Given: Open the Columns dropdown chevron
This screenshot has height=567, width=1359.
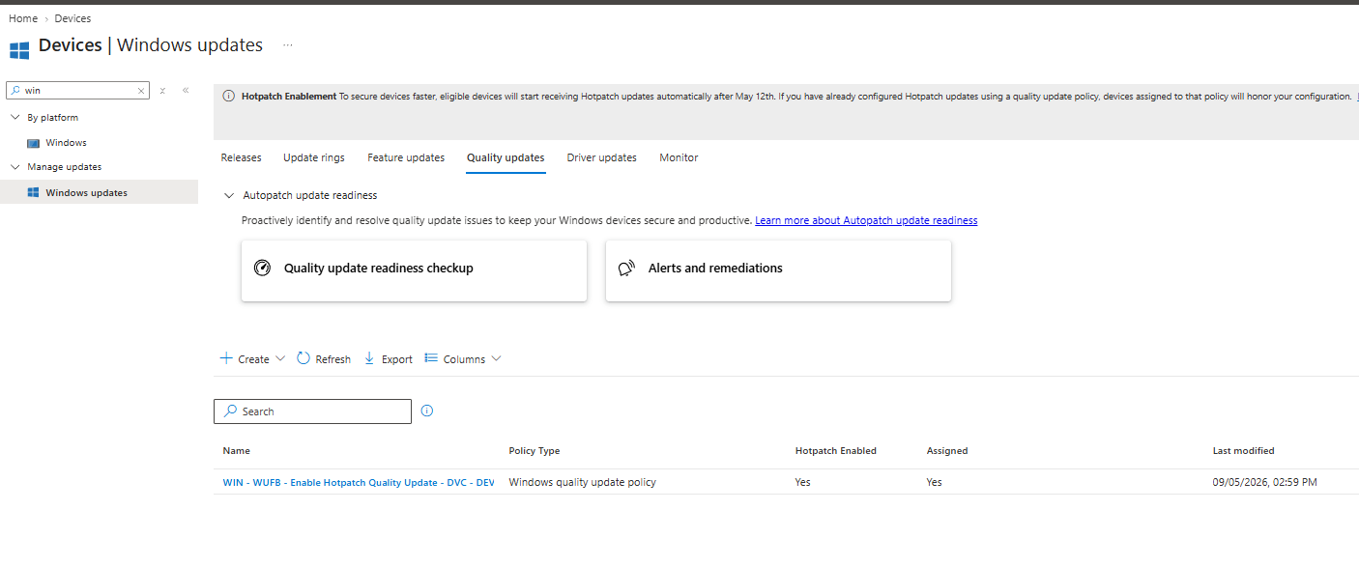Looking at the screenshot, I should tap(496, 358).
